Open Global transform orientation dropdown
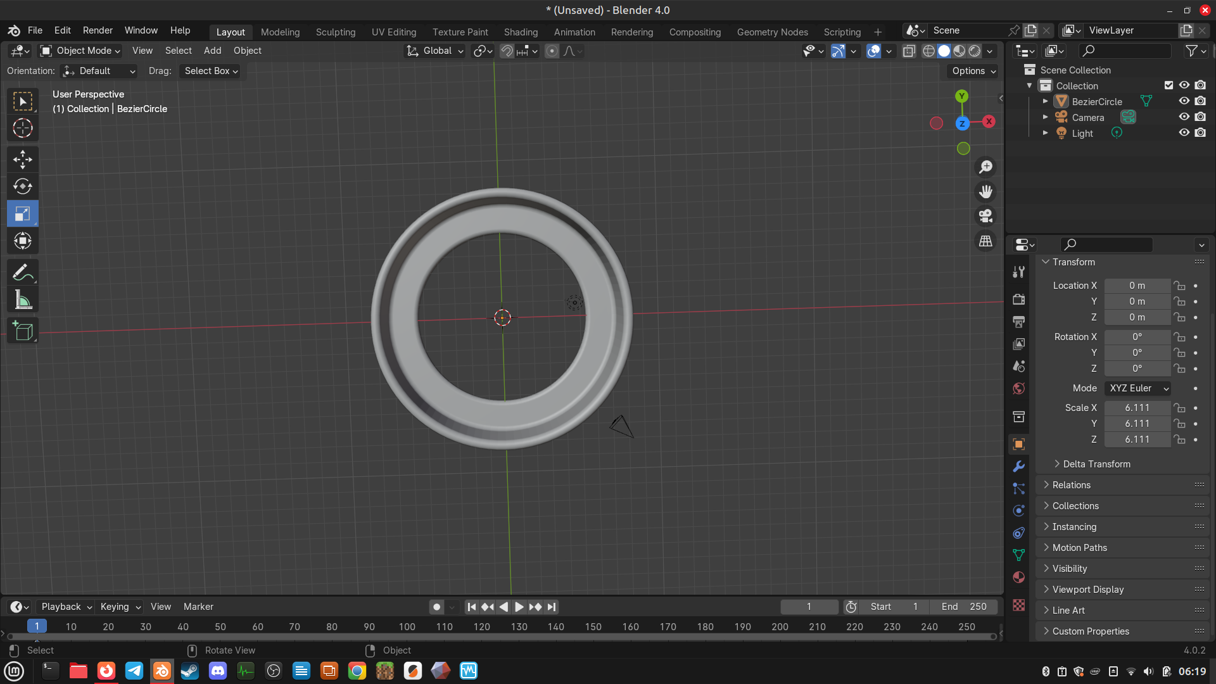The width and height of the screenshot is (1216, 684). (x=435, y=51)
